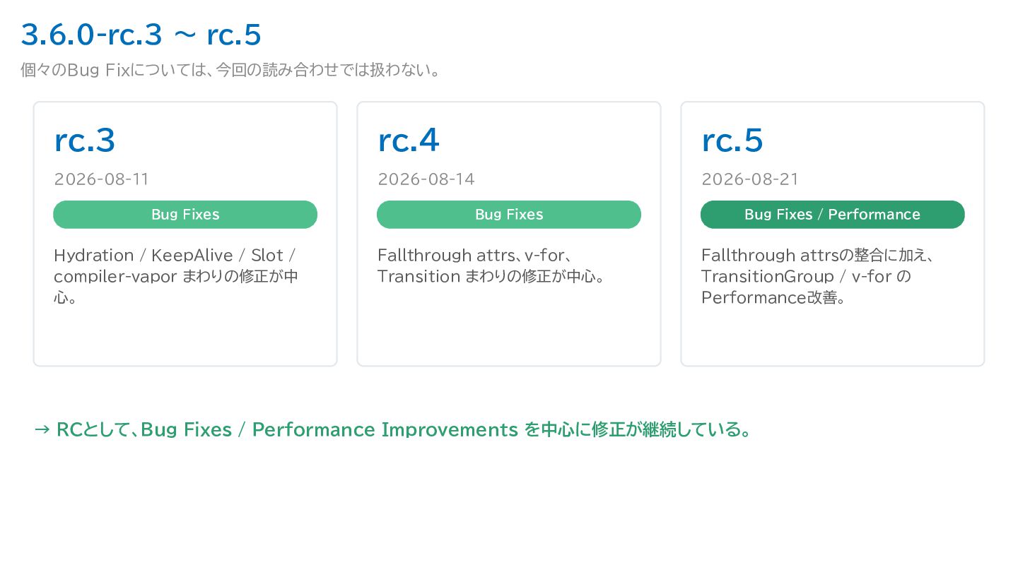The width and height of the screenshot is (1018, 572).
Task: Click empty area of the rc.5 card
Action: click(x=833, y=335)
